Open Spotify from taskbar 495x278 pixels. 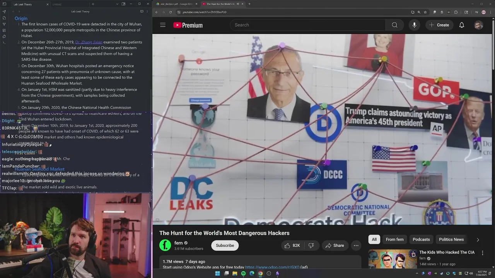pos(243,273)
